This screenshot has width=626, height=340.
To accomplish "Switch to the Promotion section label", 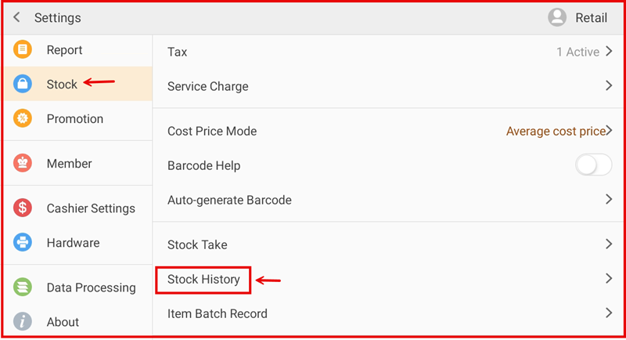I will pyautogui.click(x=75, y=119).
